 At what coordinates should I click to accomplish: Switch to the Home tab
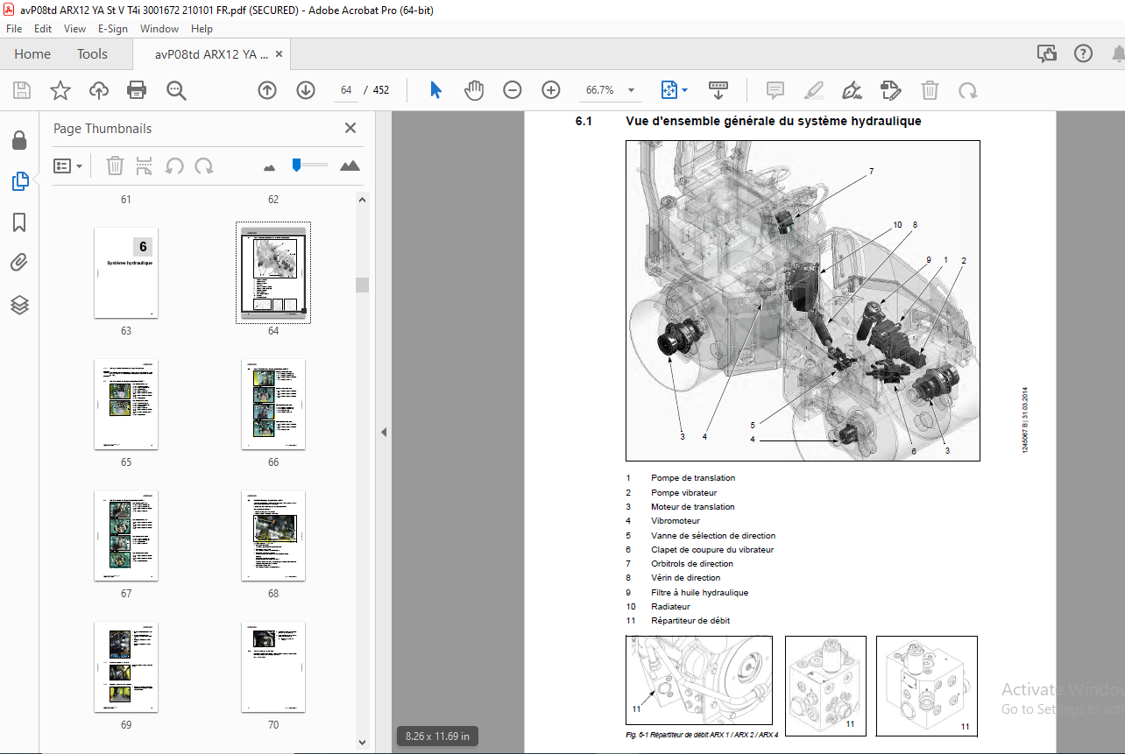pyautogui.click(x=32, y=53)
